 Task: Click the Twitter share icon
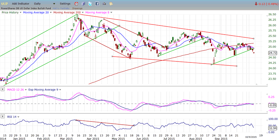(90, 3)
